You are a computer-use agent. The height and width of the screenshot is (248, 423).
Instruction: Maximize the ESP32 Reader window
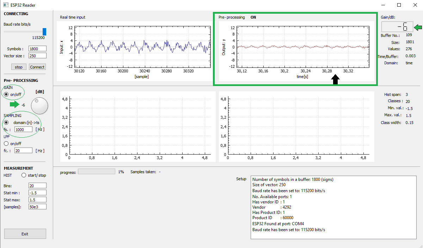tap(399, 5)
